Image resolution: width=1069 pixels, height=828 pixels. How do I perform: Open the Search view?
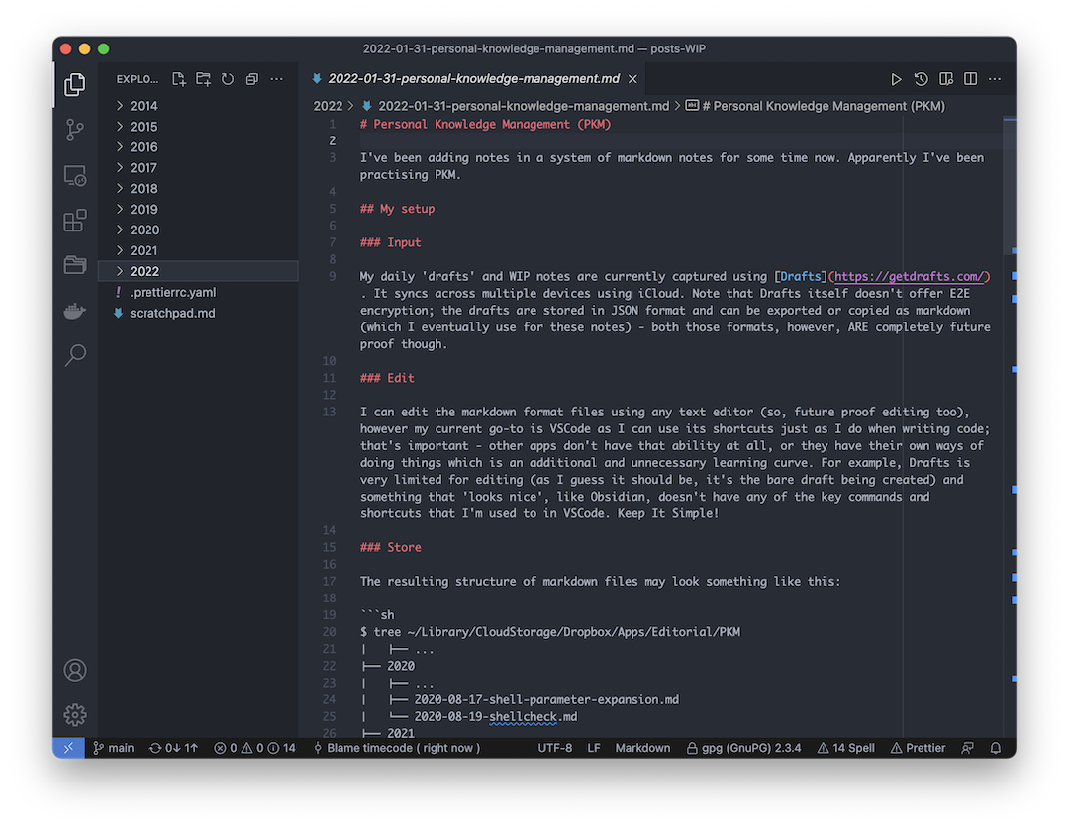[x=75, y=355]
